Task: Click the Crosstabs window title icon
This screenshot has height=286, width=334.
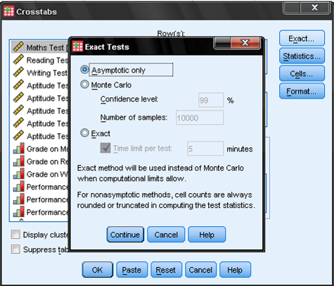Action: 9,11
